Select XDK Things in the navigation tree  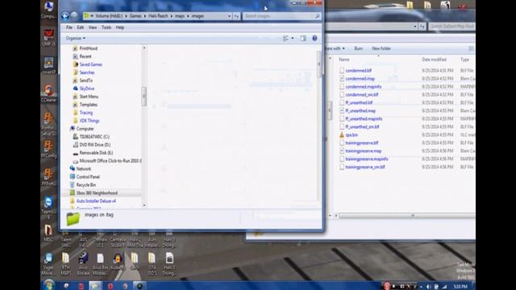89,121
